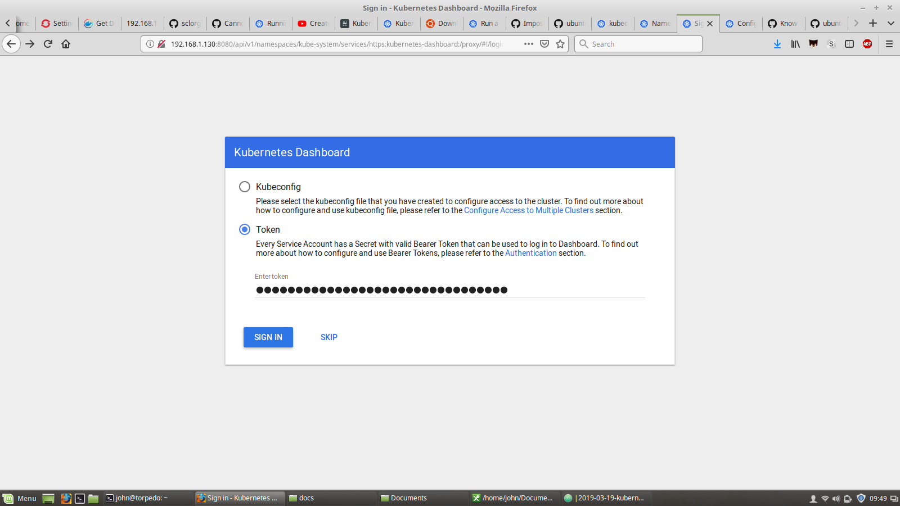900x506 pixels.
Task: Switch to the Settings tab
Action: [57, 23]
